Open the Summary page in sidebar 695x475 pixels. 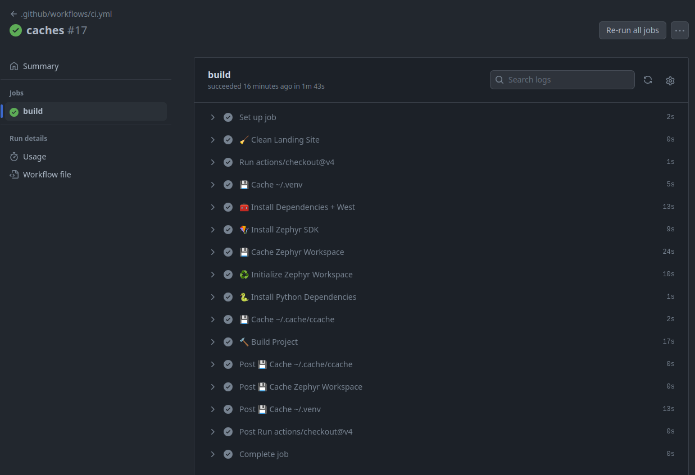click(40, 66)
